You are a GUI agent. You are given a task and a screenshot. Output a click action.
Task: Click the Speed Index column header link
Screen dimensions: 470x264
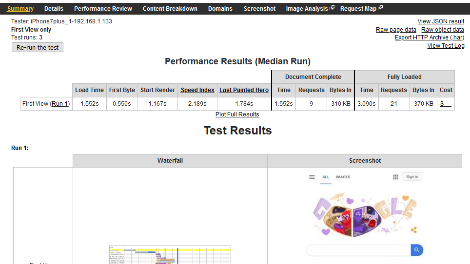197,90
